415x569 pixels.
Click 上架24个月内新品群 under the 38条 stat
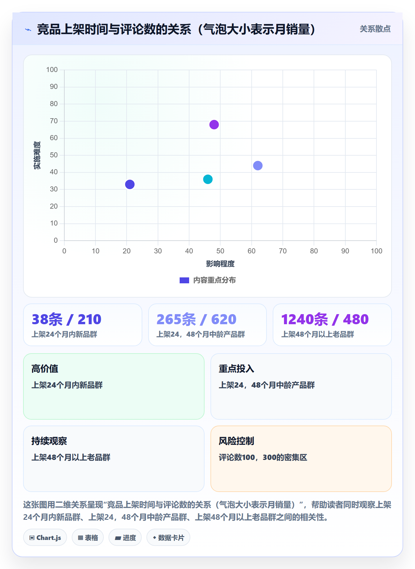64,334
